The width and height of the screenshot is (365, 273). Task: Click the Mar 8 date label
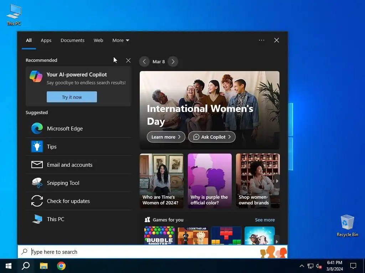tap(159, 61)
